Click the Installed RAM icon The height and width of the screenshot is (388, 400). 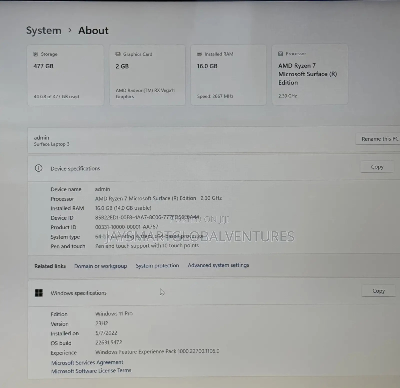point(199,54)
